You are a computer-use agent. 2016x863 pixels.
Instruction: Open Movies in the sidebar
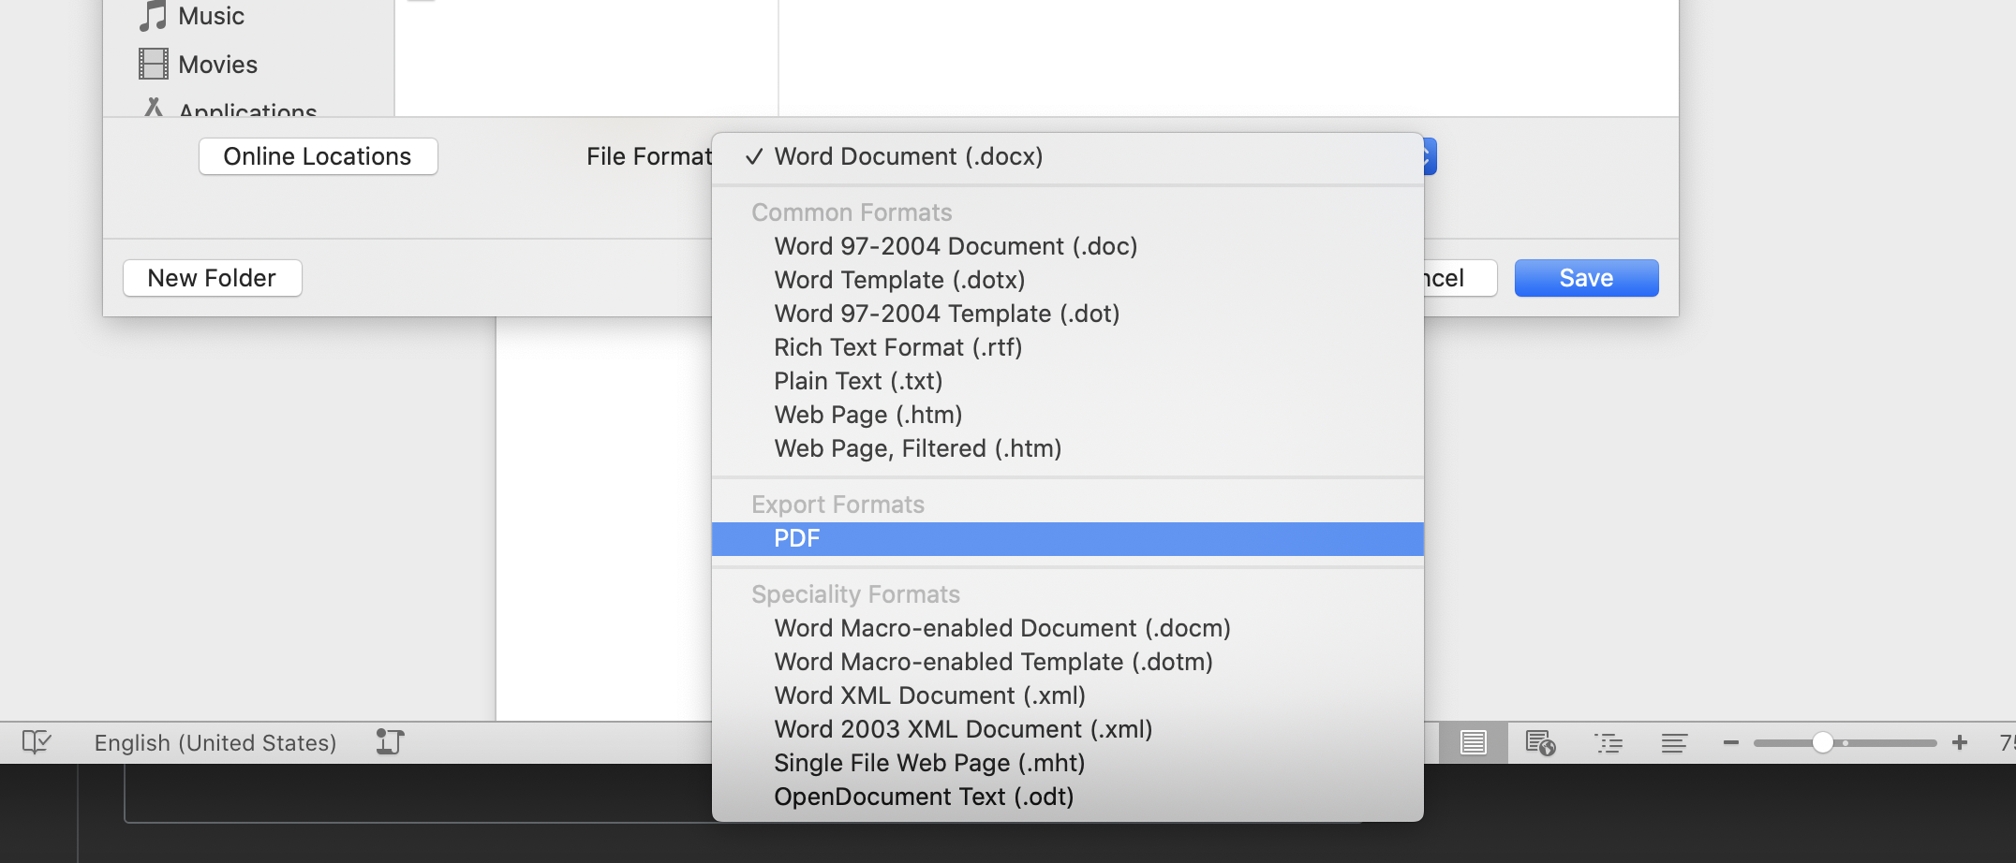coord(217,65)
